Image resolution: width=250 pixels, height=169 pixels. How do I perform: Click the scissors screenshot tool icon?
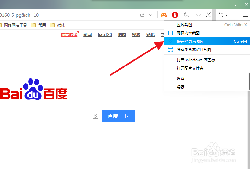[208, 15]
